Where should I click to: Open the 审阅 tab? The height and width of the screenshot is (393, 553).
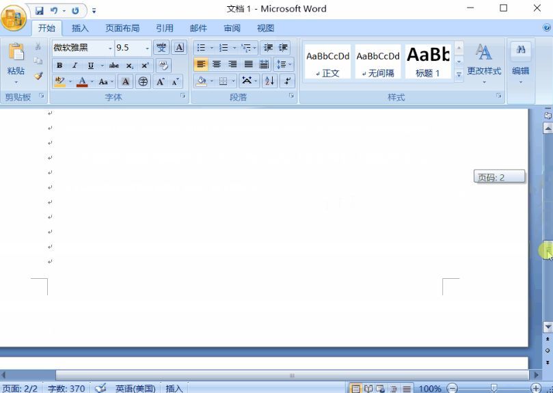click(232, 28)
